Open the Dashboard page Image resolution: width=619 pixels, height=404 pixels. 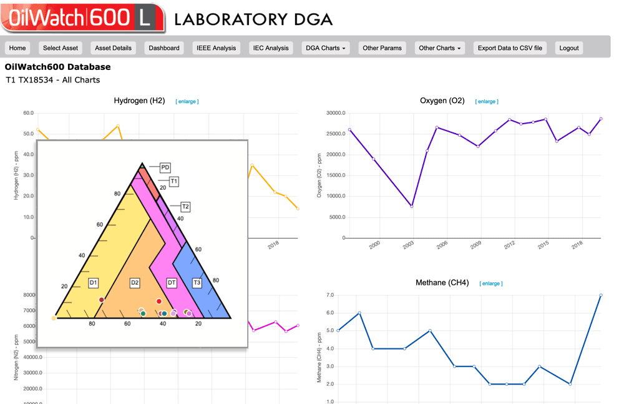point(164,48)
